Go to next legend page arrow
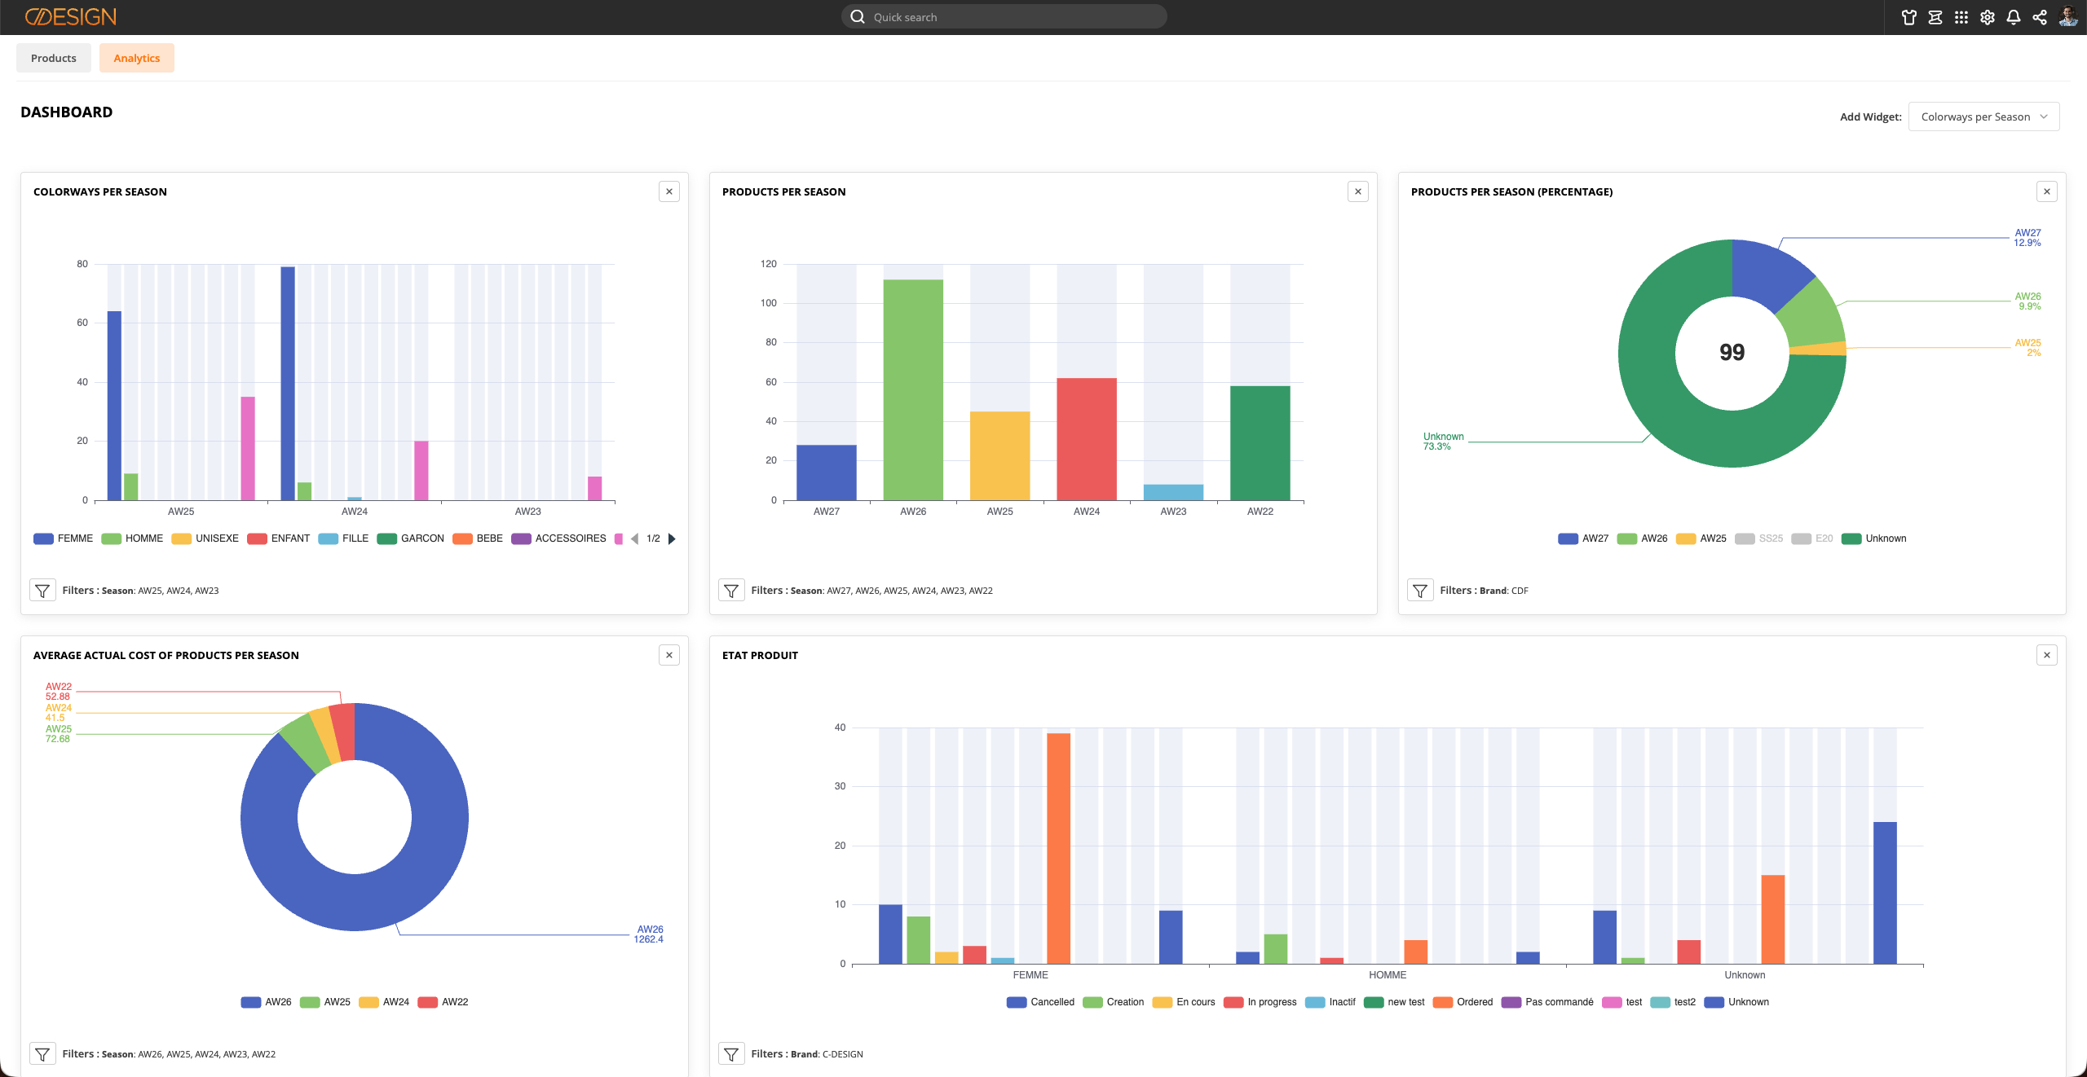Viewport: 2087px width, 1077px height. (672, 538)
